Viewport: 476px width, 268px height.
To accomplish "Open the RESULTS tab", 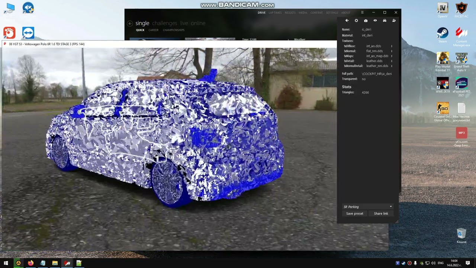I will [290, 13].
